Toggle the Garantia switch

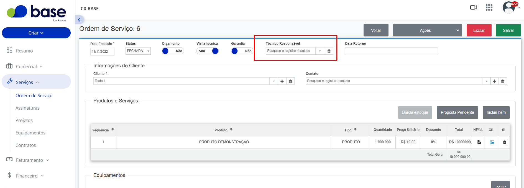(242, 51)
